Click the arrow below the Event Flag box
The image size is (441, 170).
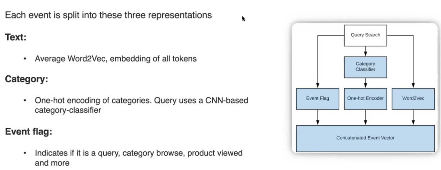coord(318,117)
